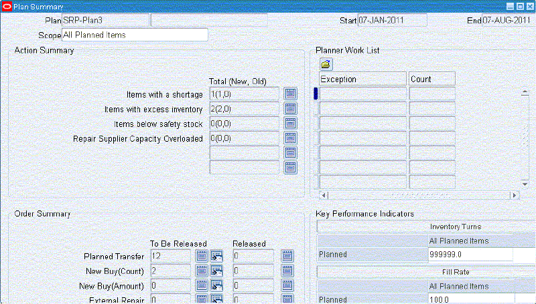Click the Oracle logo in the title bar
This screenshot has width=536, height=304.
point(7,6)
